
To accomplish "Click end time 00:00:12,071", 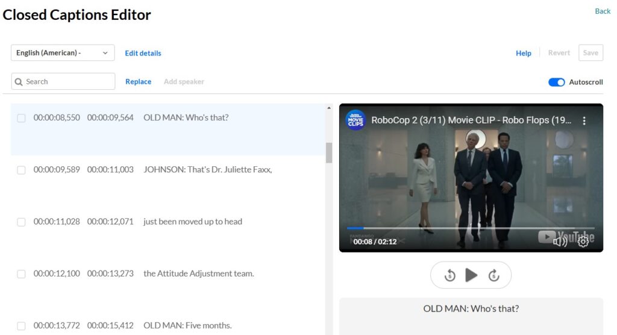I will pyautogui.click(x=110, y=221).
